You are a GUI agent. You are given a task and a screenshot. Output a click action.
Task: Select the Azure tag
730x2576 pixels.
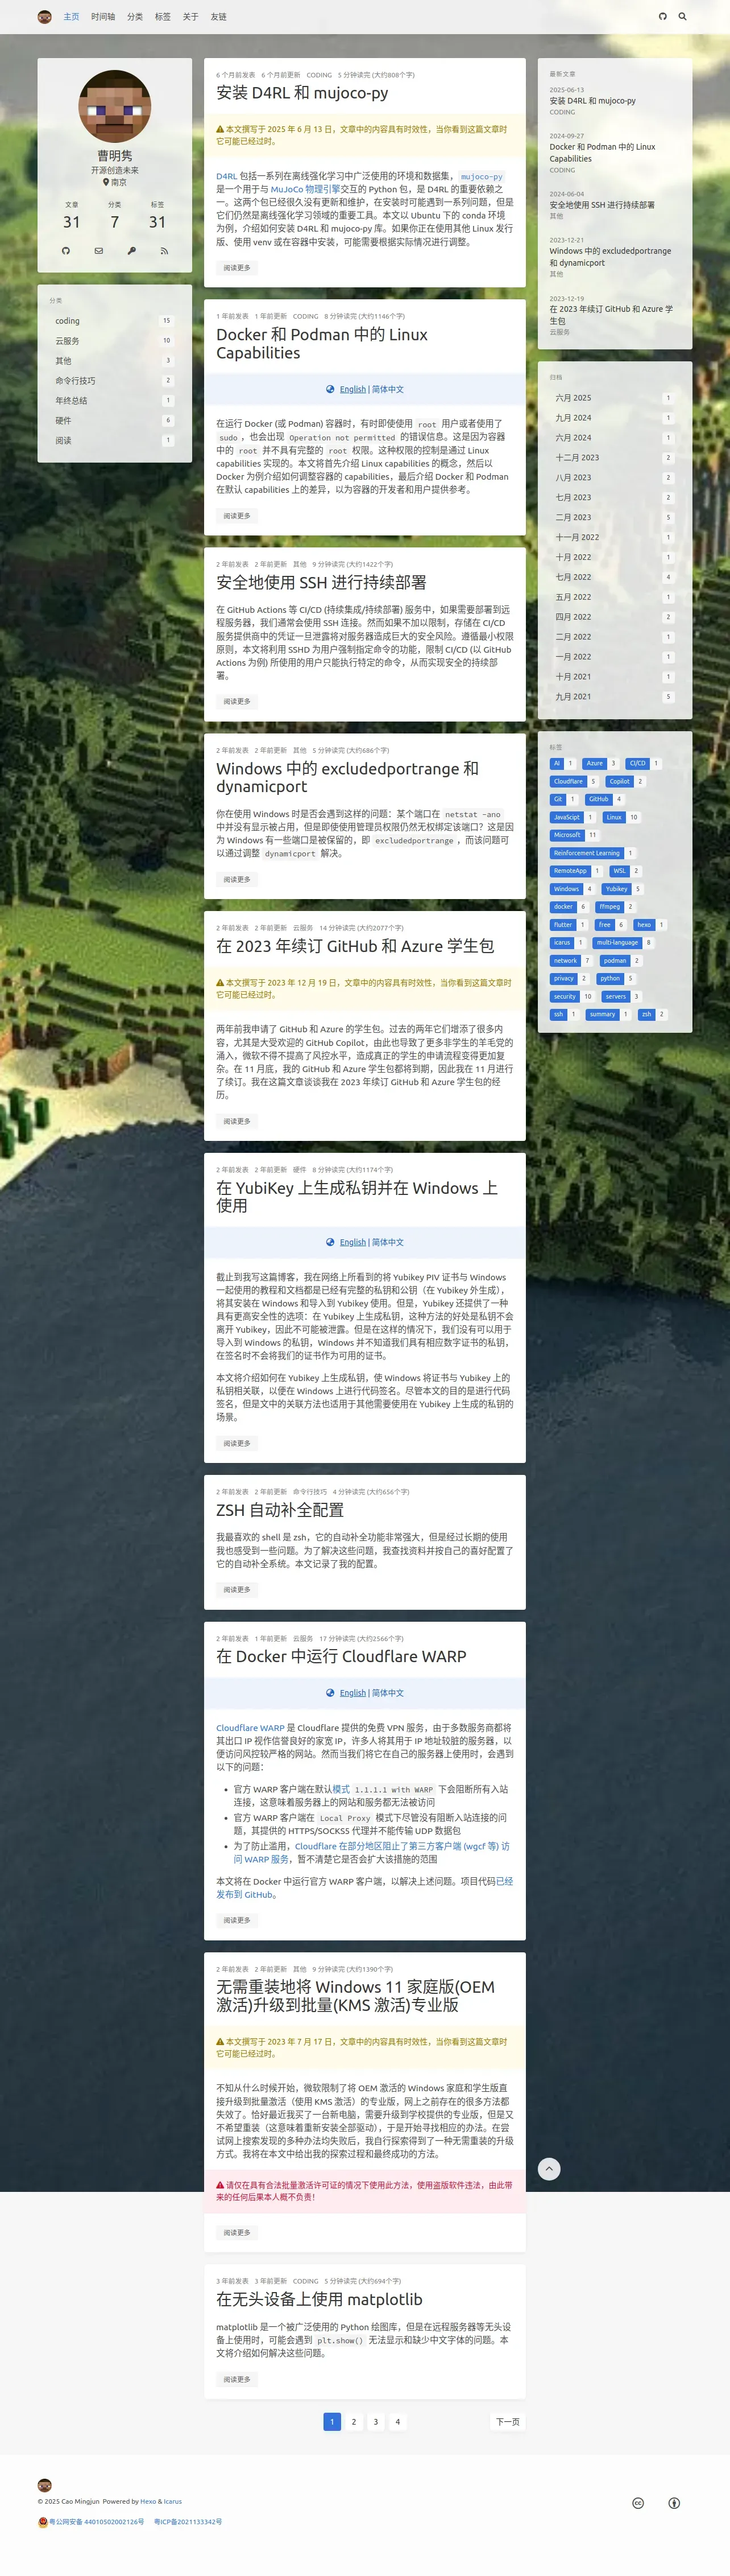point(601,764)
